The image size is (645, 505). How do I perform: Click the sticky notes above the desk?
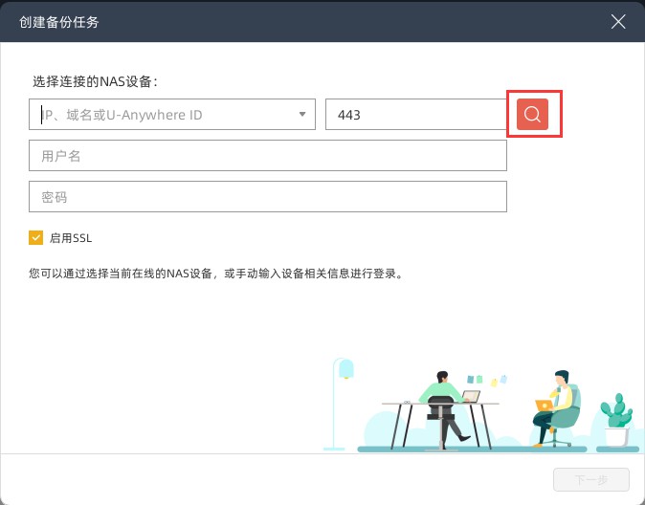coord(486,380)
